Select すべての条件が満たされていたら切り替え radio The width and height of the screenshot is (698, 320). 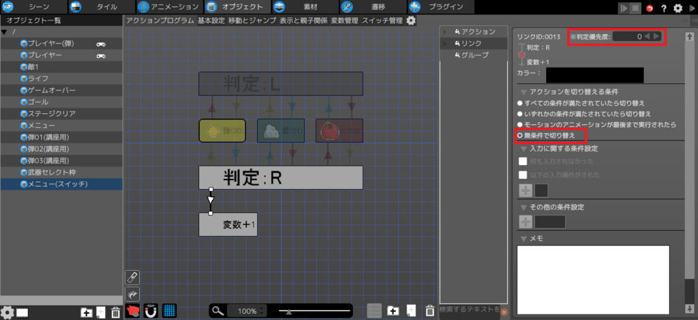point(519,102)
